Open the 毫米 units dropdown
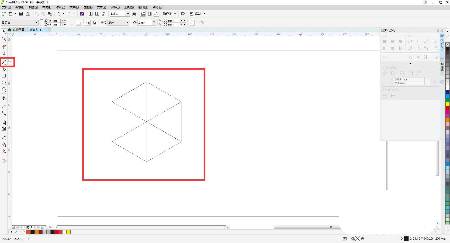The image size is (450, 243). click(127, 23)
